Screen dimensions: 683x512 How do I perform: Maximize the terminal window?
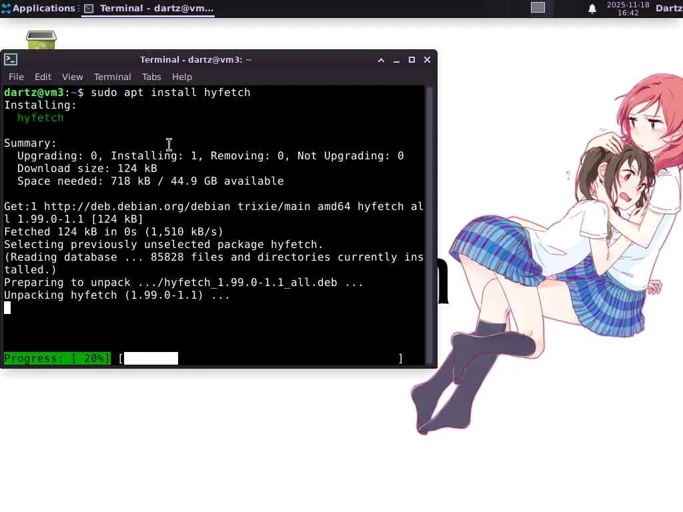[x=411, y=60]
